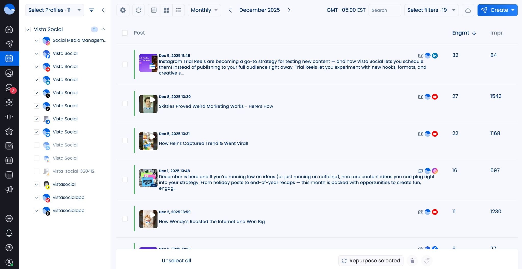Switch to calendar view icon
The width and height of the screenshot is (522, 269).
(154, 10)
